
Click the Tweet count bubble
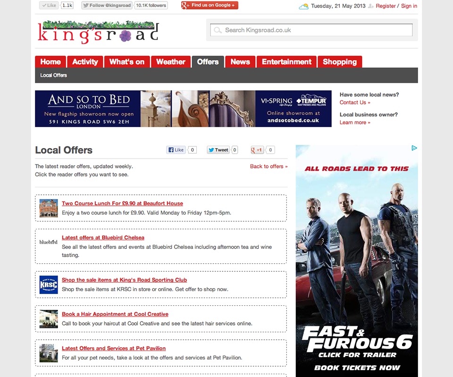235,150
